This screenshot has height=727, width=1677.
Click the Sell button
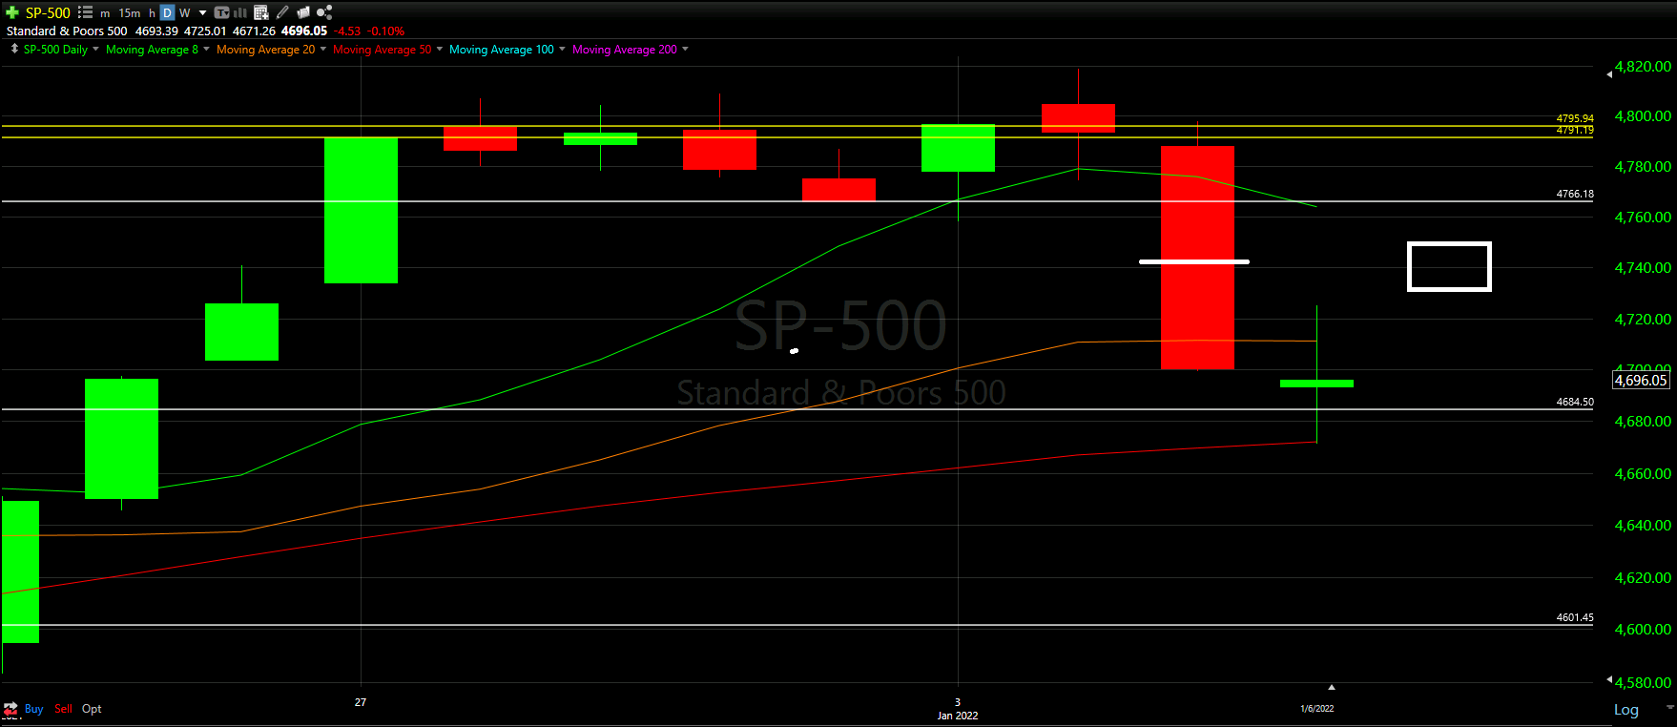pos(63,709)
